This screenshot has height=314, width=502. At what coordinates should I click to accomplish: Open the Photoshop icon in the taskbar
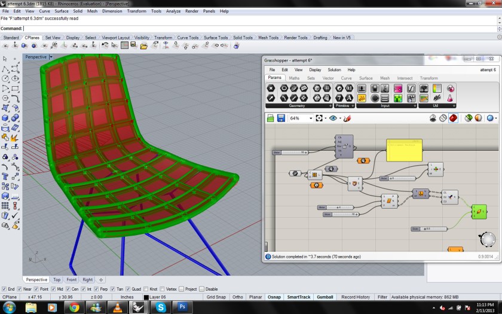(182, 307)
